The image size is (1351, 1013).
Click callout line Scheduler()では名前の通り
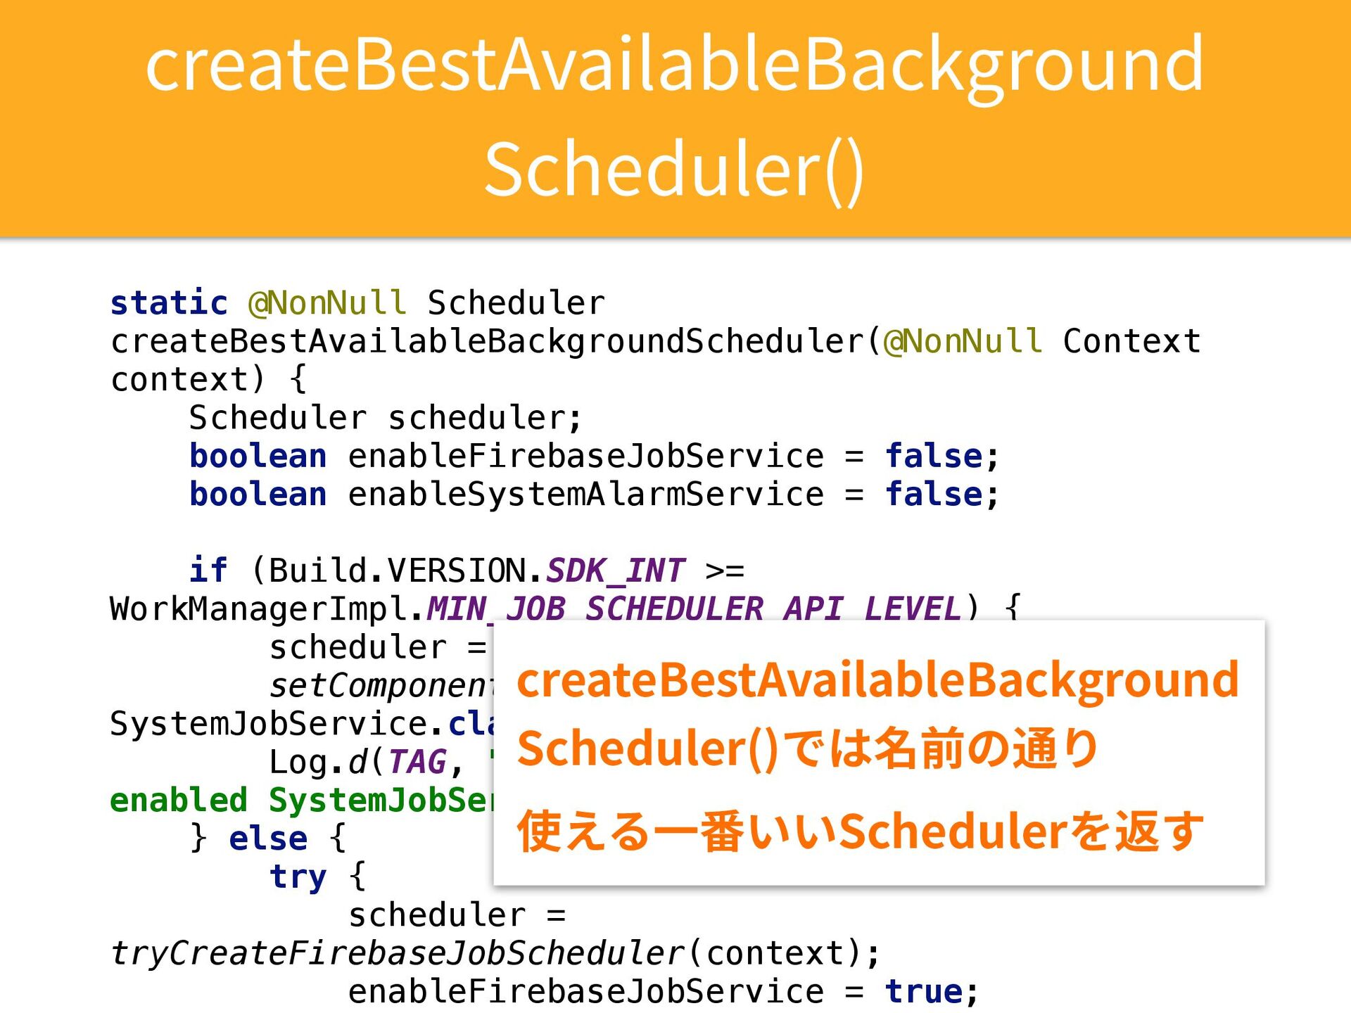pos(807,748)
